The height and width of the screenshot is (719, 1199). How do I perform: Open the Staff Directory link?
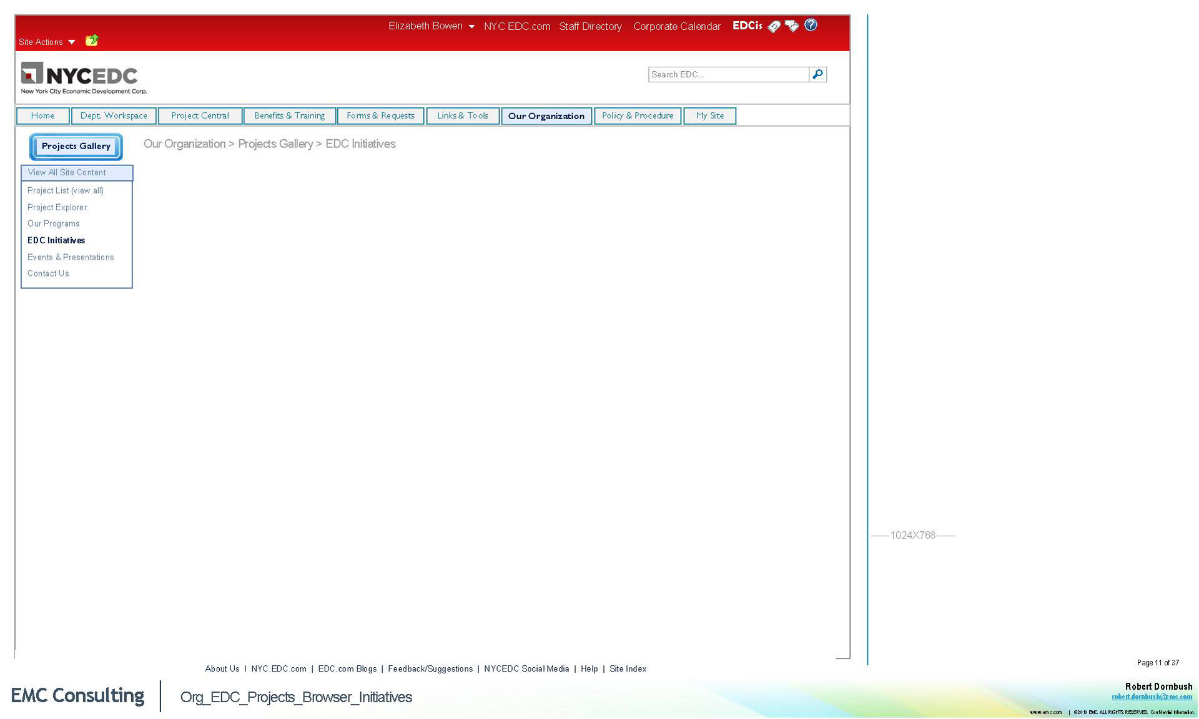point(590,26)
